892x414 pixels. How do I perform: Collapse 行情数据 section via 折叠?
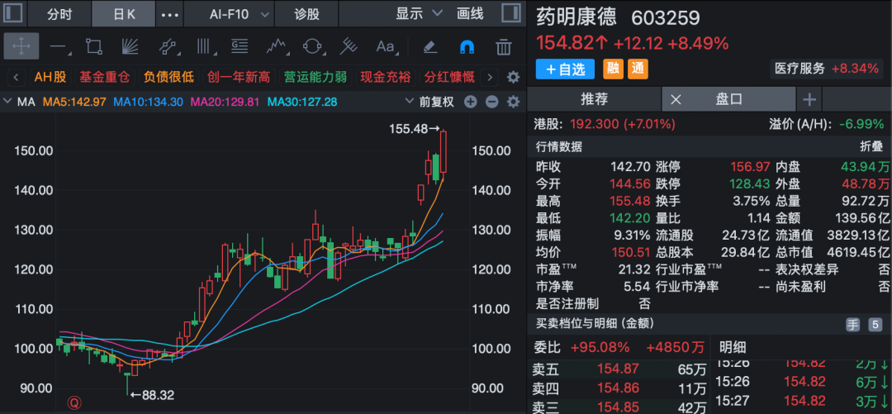(x=871, y=146)
